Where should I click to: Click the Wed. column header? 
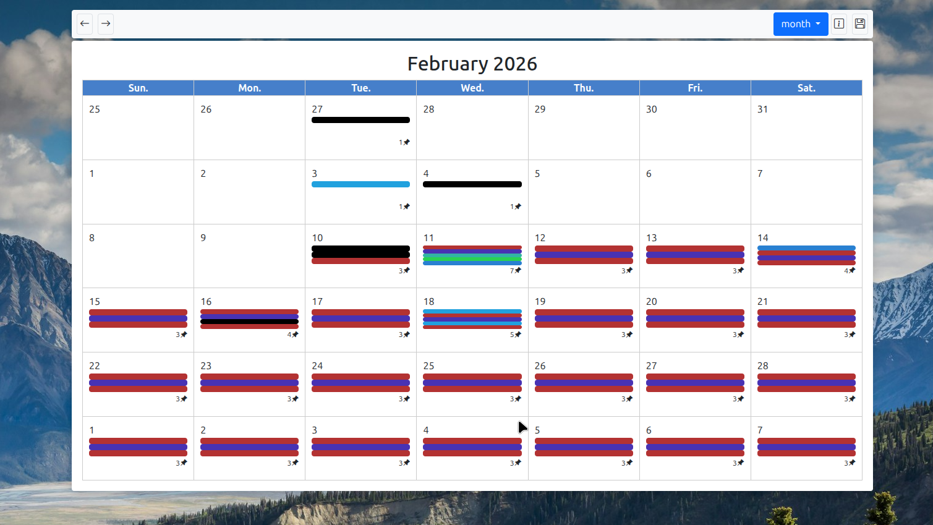472,88
